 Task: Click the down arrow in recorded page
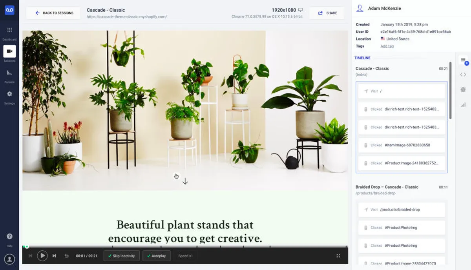tap(185, 181)
